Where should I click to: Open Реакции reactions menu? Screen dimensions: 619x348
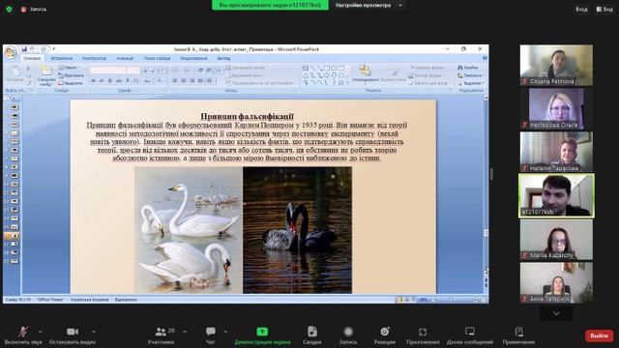(x=385, y=335)
